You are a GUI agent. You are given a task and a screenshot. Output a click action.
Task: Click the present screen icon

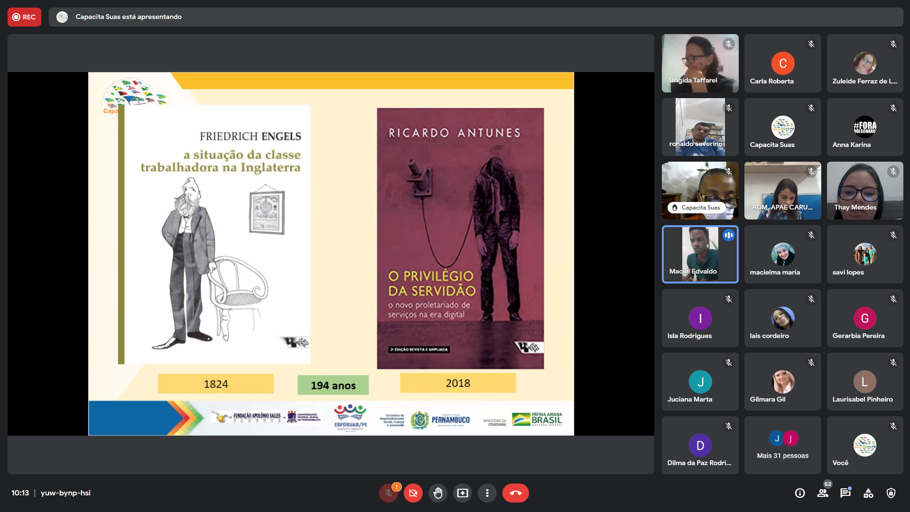(463, 493)
